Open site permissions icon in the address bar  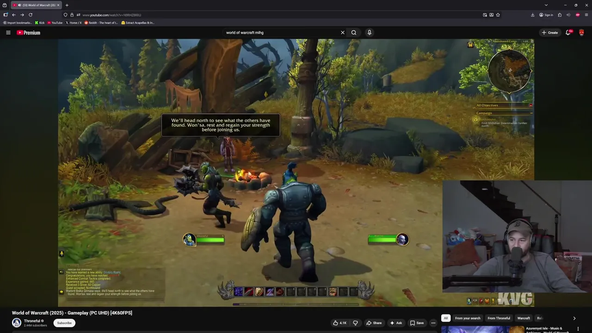click(78, 15)
